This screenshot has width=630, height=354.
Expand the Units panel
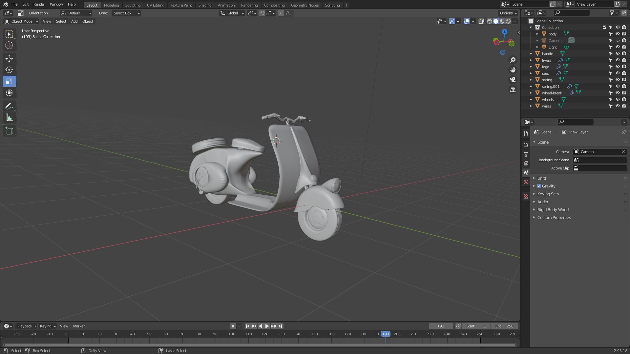(542, 178)
